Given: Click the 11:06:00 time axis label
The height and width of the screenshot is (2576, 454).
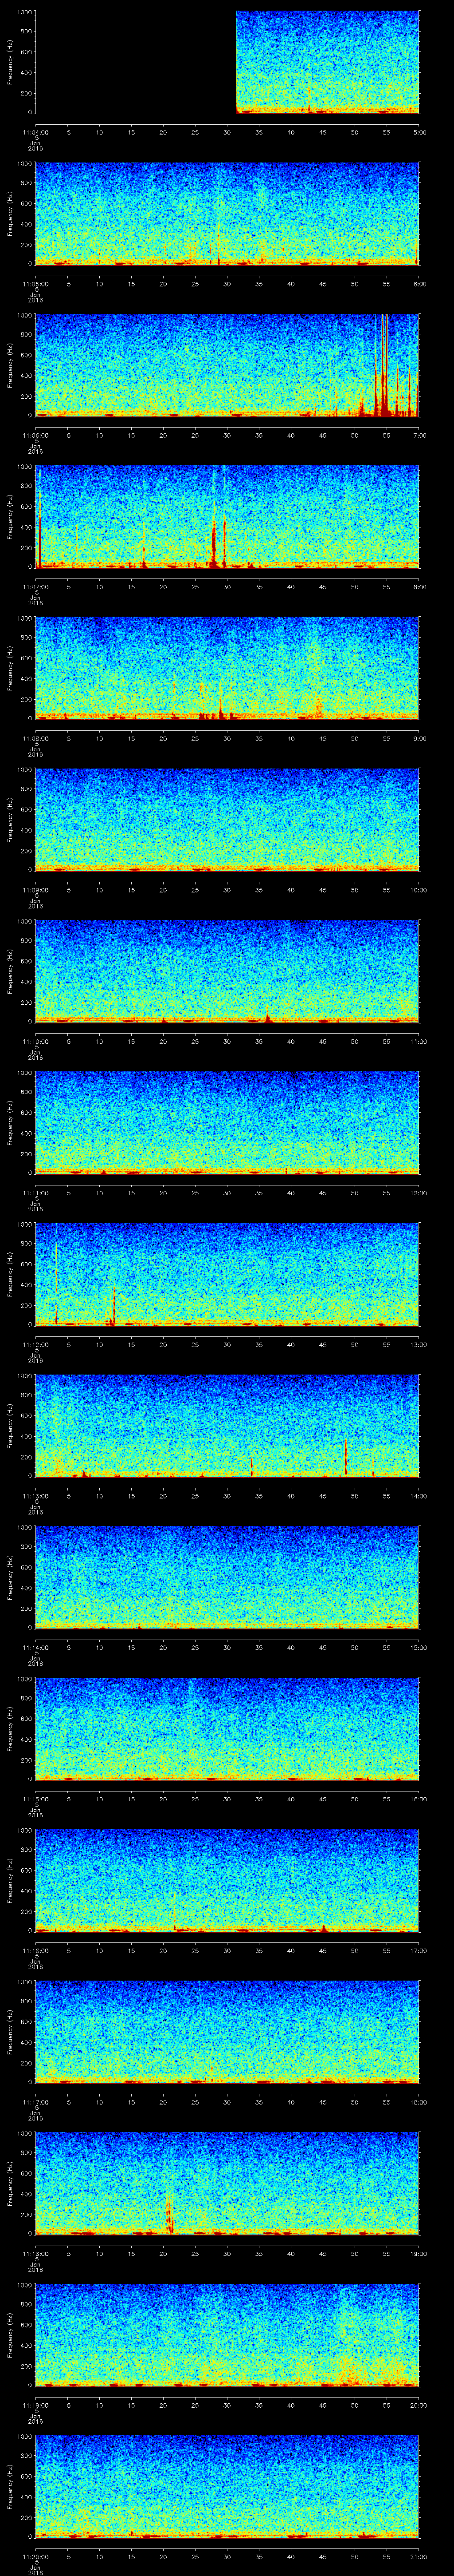Looking at the screenshot, I should click(x=36, y=435).
